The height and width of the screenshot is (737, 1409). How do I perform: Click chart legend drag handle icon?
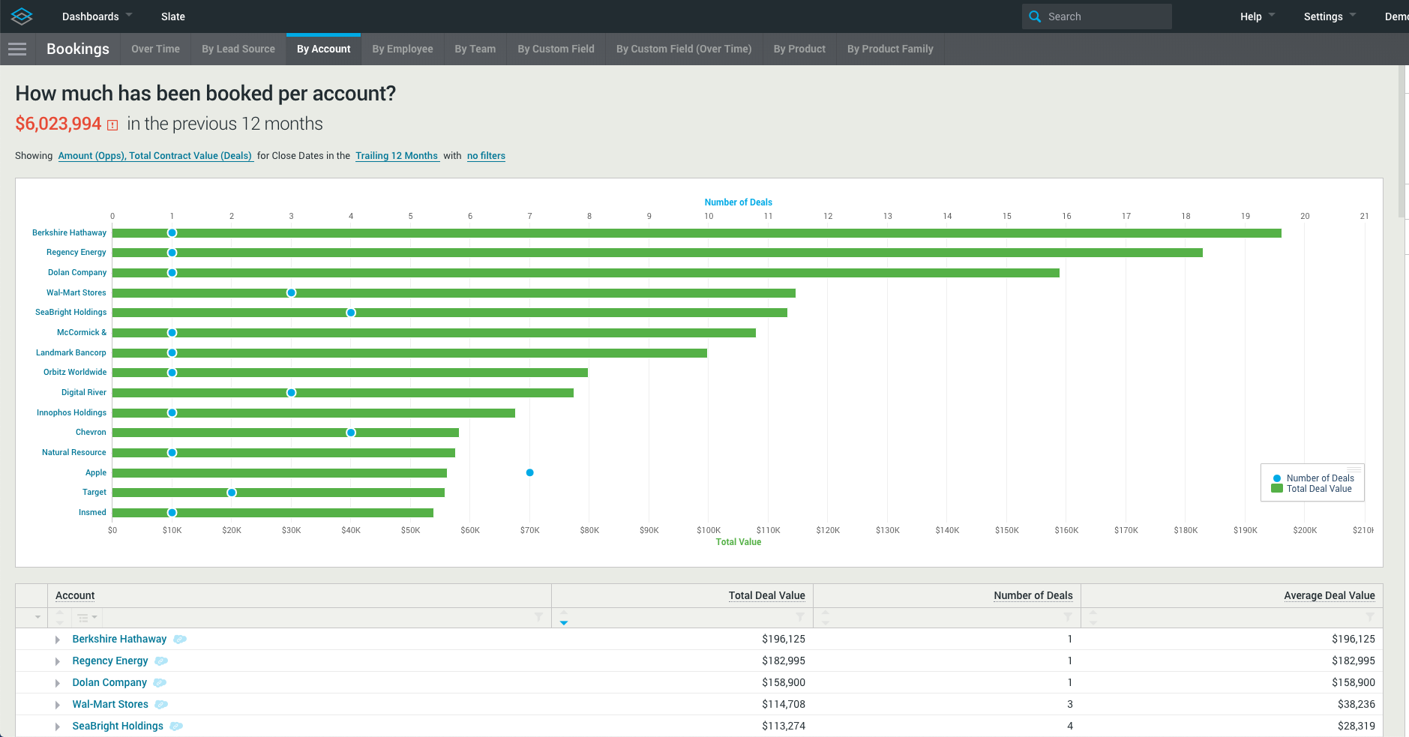[1354, 469]
